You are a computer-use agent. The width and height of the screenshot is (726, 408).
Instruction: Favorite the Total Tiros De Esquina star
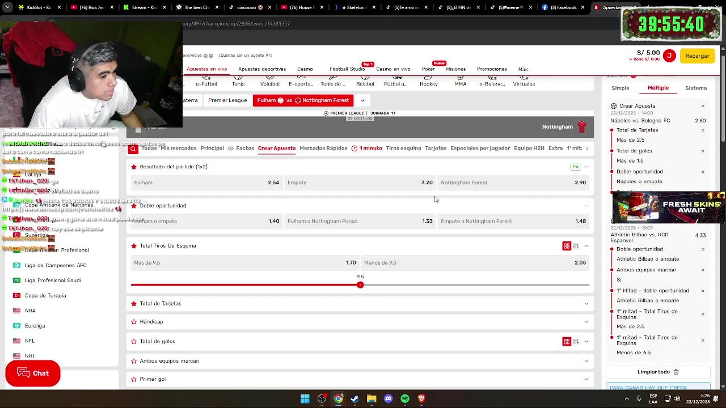(134, 245)
